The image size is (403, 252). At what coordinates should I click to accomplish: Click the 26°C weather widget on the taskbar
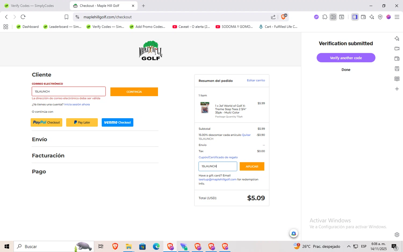tap(316, 246)
